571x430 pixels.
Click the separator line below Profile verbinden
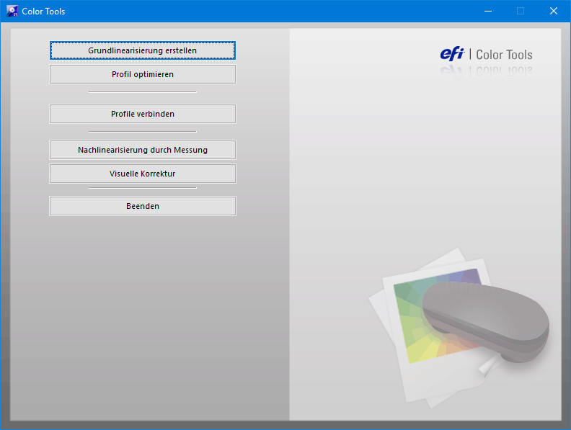[142, 132]
